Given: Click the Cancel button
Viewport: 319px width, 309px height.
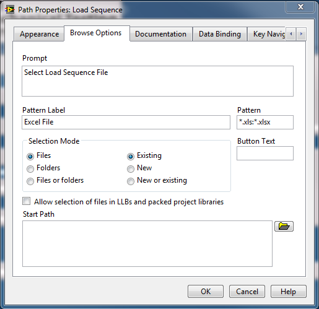Looking at the screenshot, I should pyautogui.click(x=247, y=292).
